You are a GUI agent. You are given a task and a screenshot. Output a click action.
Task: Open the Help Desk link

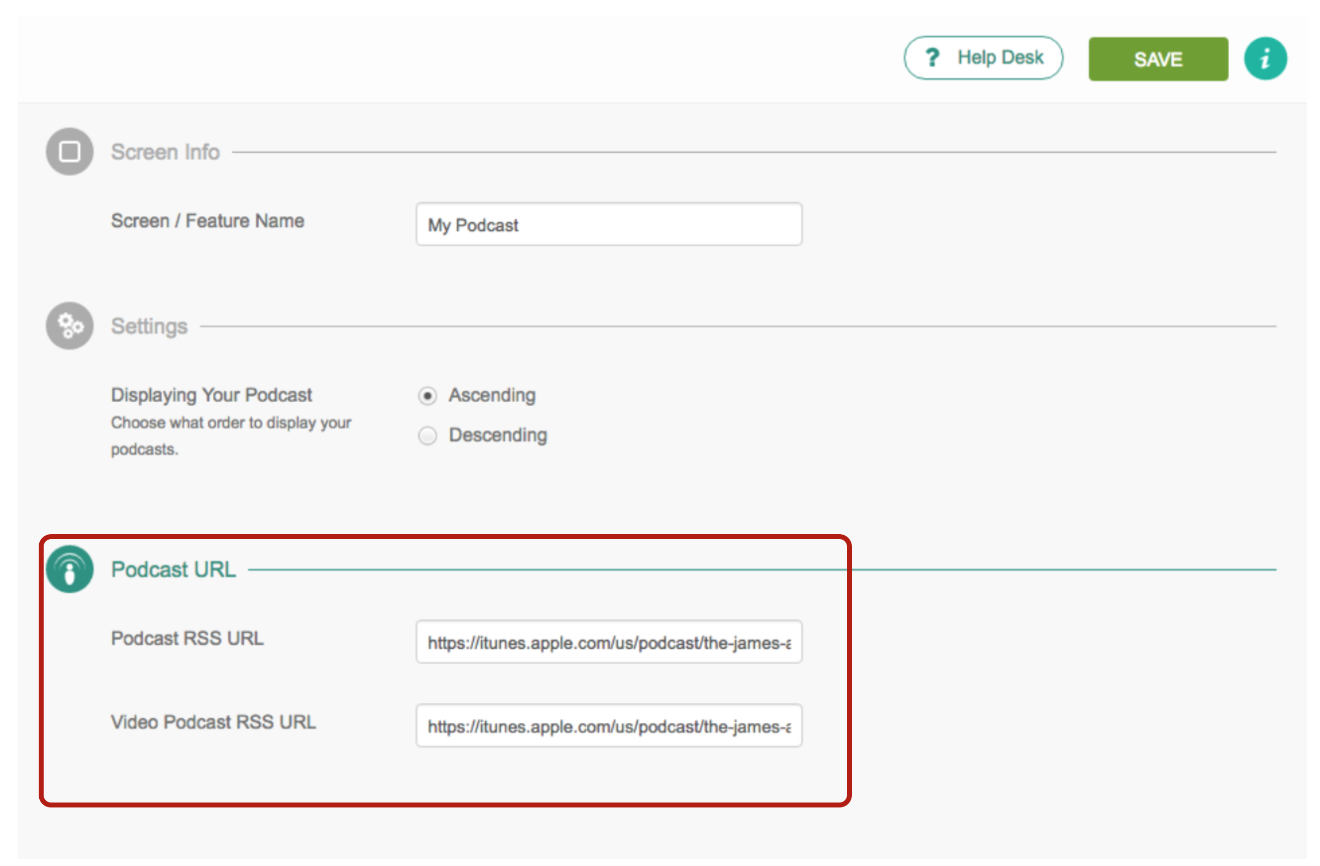(983, 58)
